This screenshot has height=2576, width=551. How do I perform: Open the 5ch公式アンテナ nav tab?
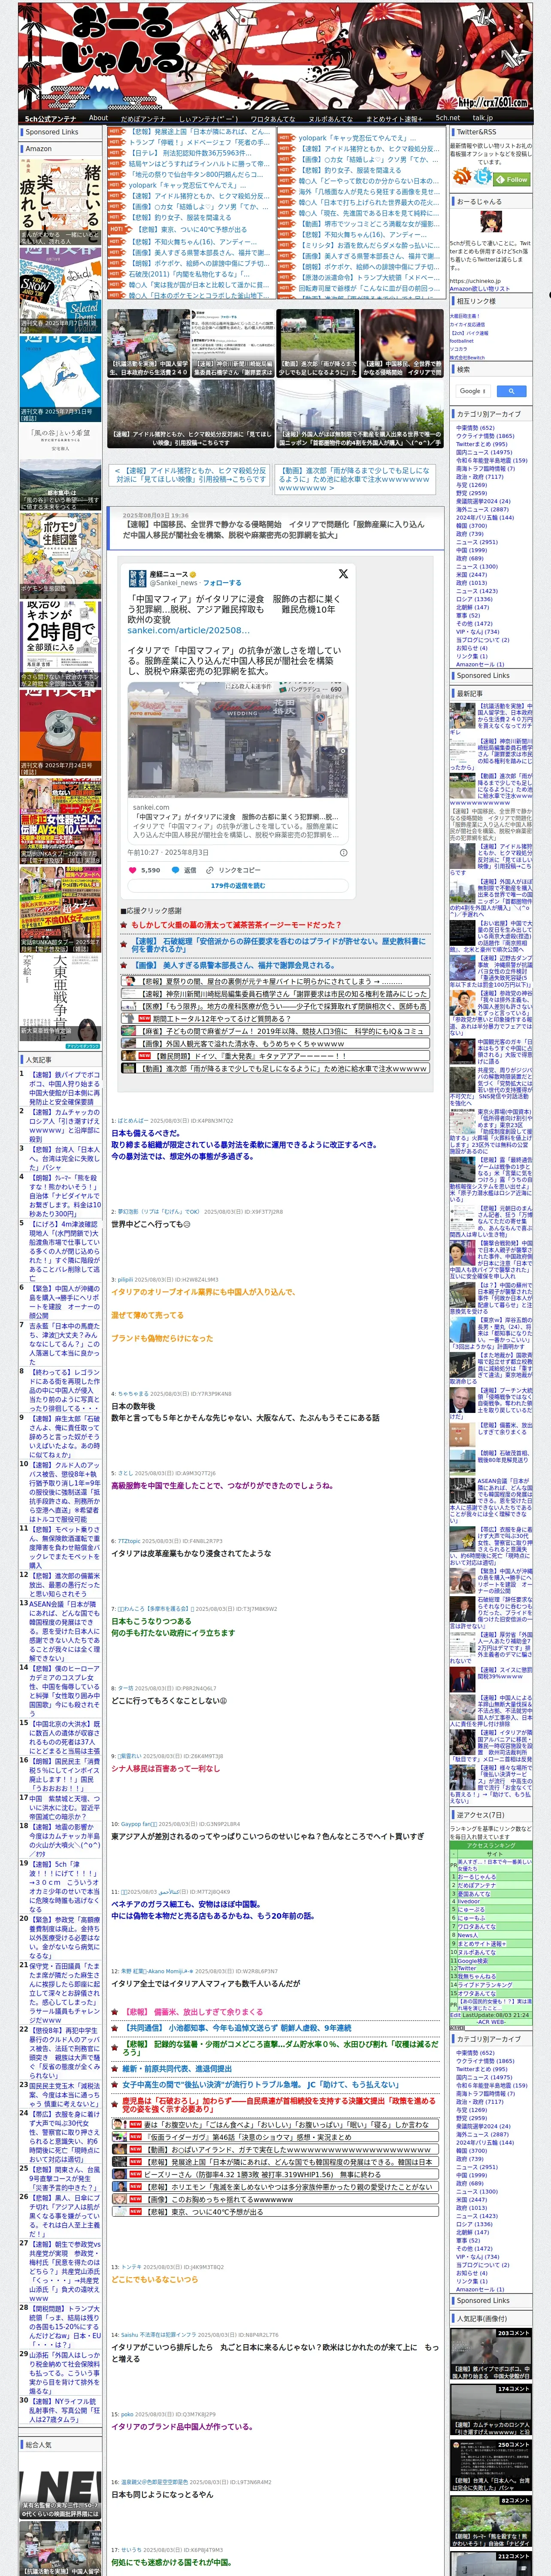pos(51,118)
